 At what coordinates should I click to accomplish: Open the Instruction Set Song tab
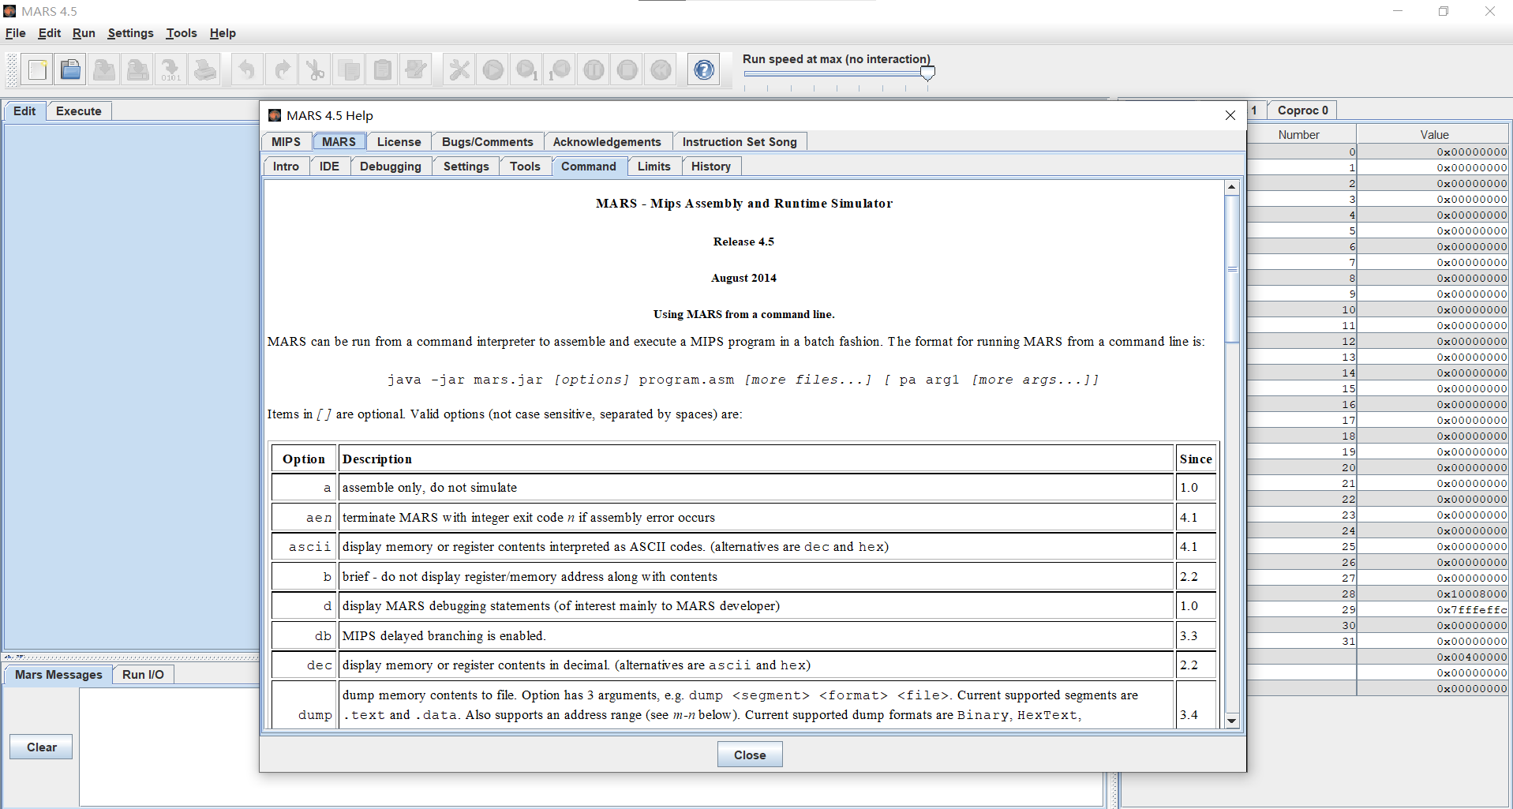(x=740, y=142)
